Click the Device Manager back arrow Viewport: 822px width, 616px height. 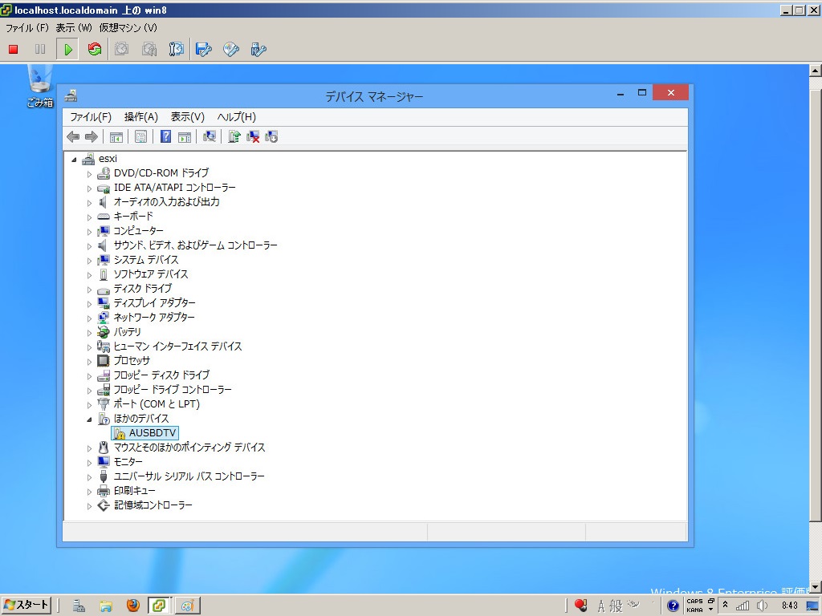tap(73, 136)
